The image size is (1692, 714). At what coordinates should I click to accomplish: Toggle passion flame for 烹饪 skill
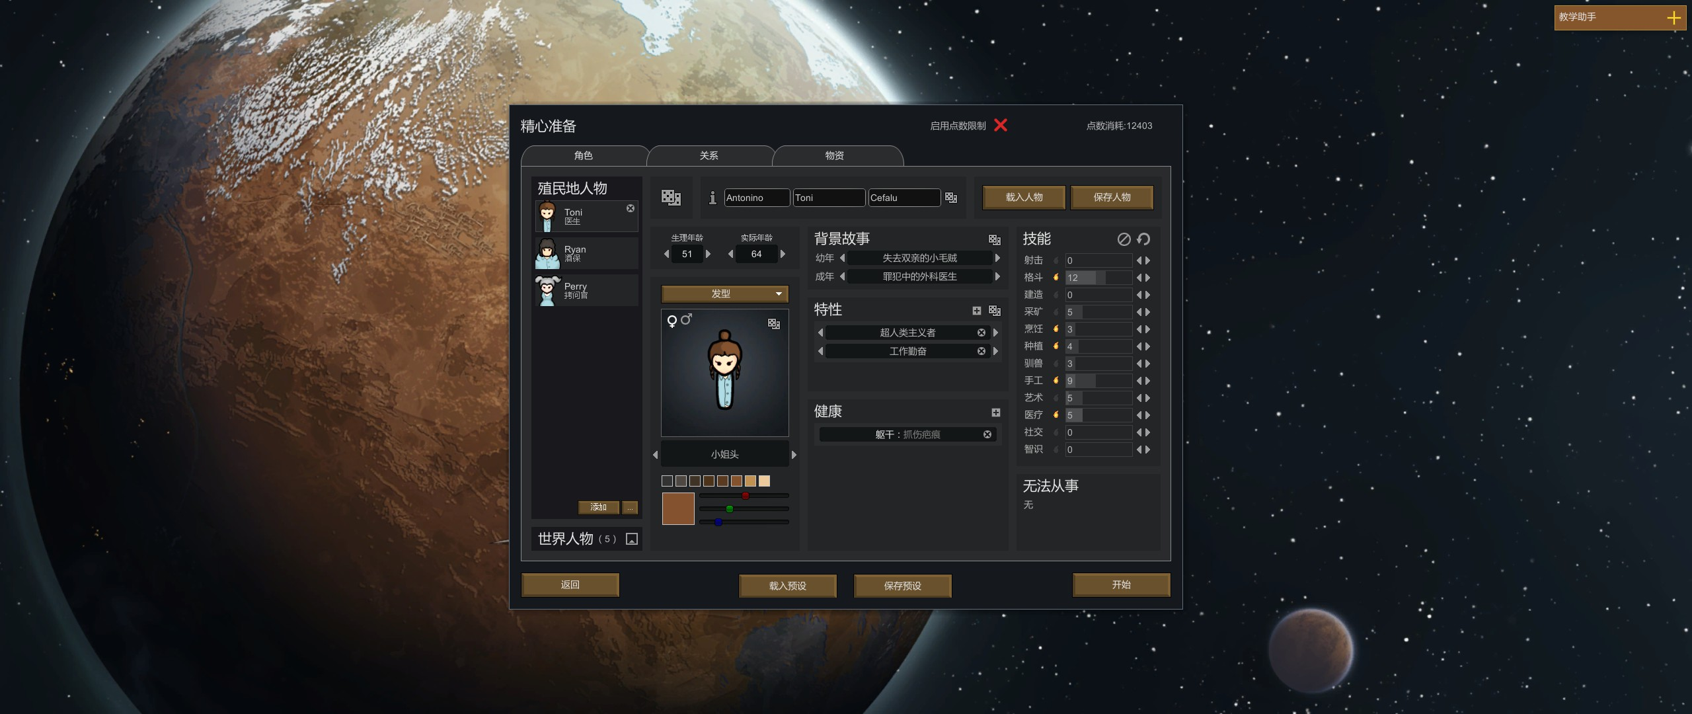[x=1056, y=329]
